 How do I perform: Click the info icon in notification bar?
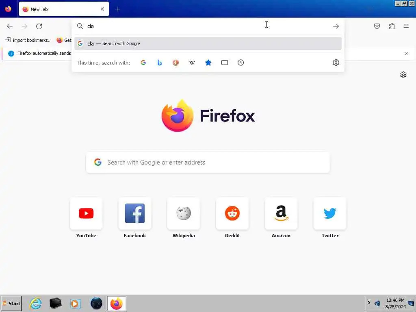(11, 54)
